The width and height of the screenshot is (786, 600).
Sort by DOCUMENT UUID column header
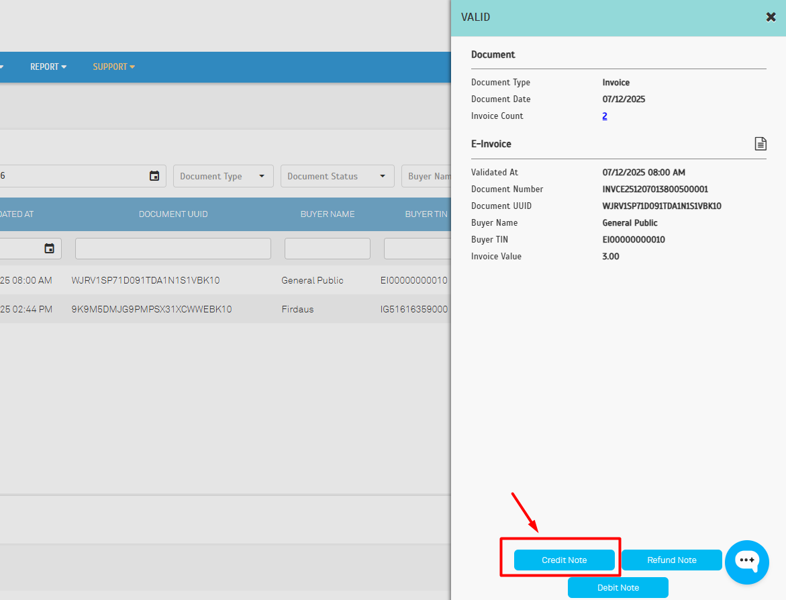click(x=173, y=214)
